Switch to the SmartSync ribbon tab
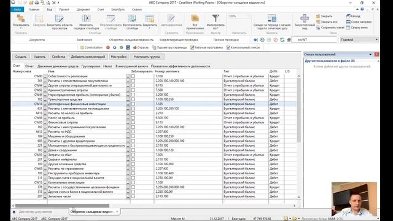Image resolution: width=393 pixels, height=221 pixels. tap(118, 10)
